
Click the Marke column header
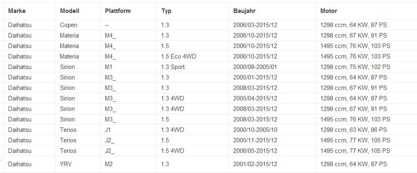pyautogui.click(x=17, y=11)
